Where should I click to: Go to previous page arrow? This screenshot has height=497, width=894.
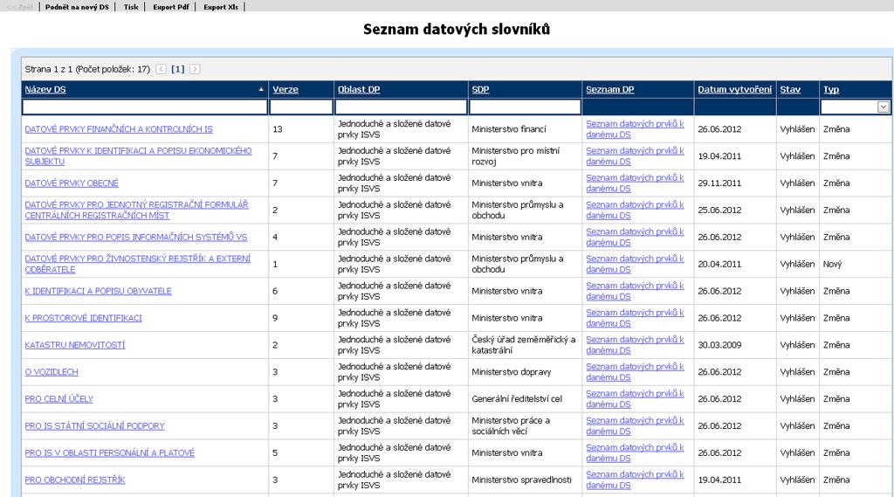click(162, 69)
